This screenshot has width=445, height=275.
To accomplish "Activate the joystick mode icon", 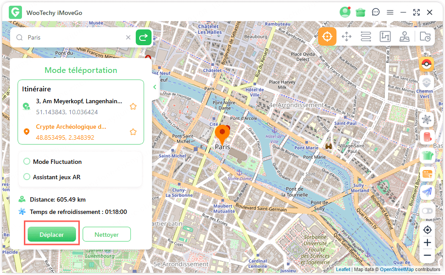I will (405, 36).
